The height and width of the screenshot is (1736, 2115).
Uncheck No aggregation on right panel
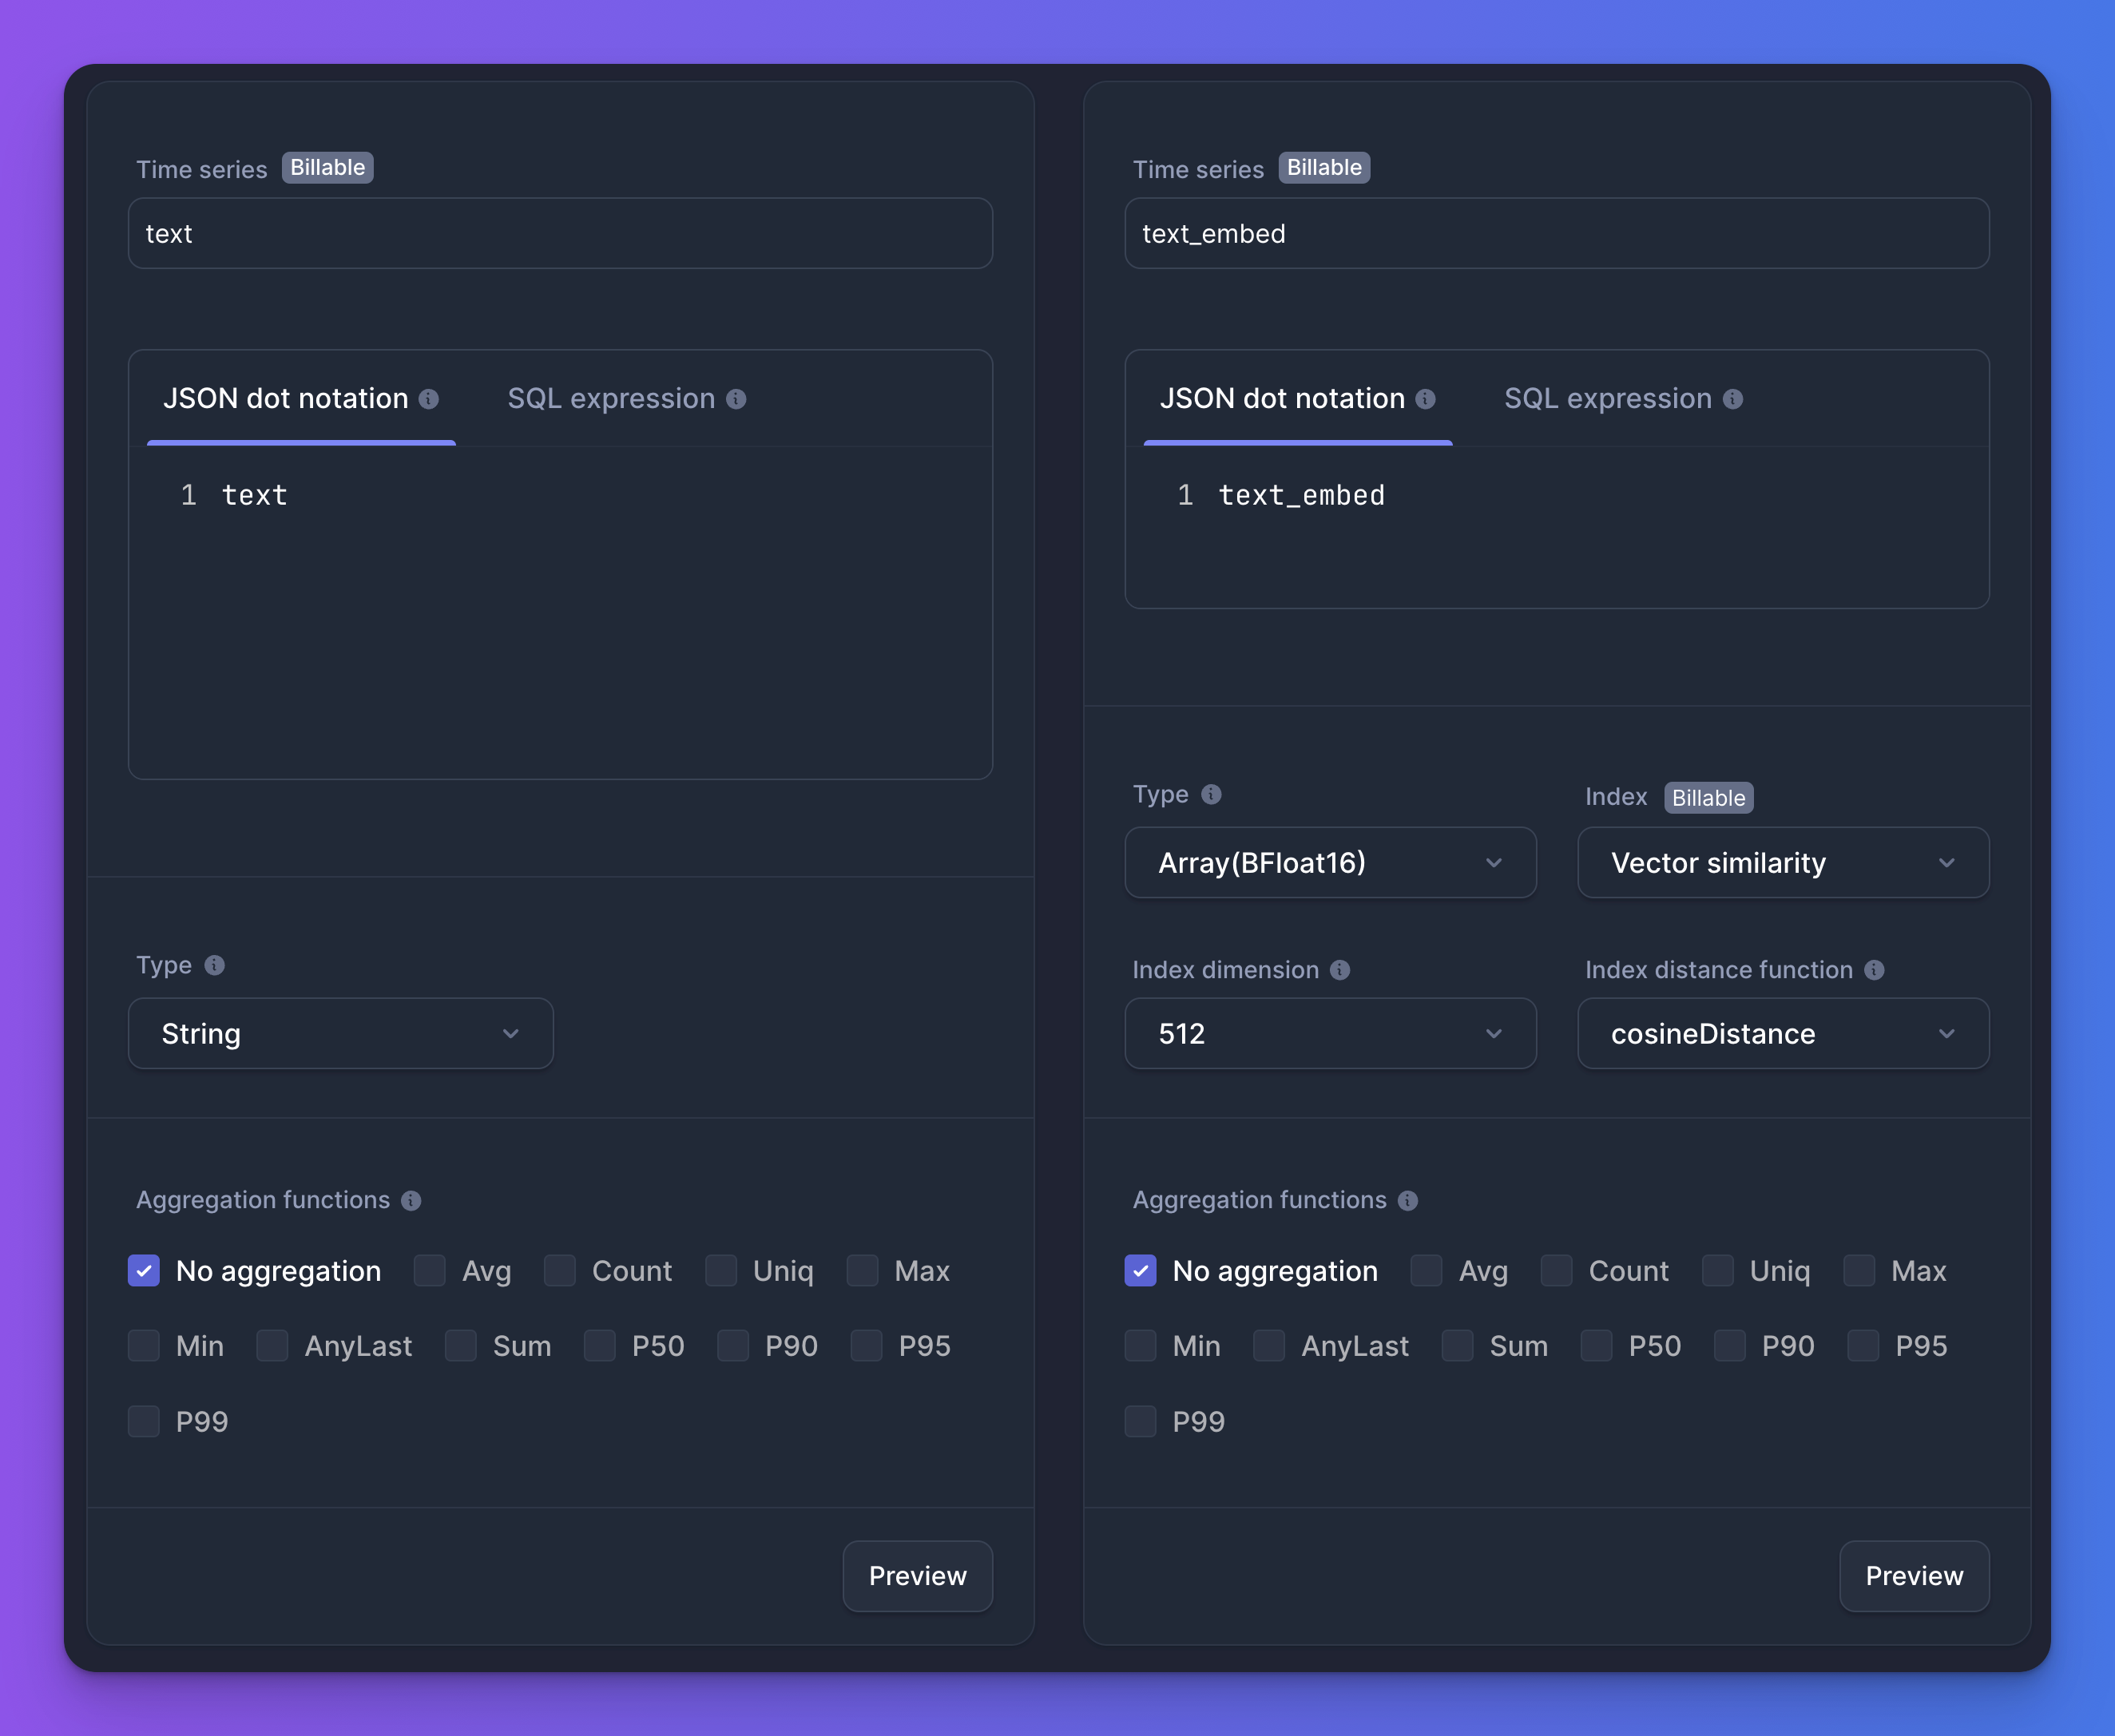pyautogui.click(x=1140, y=1270)
